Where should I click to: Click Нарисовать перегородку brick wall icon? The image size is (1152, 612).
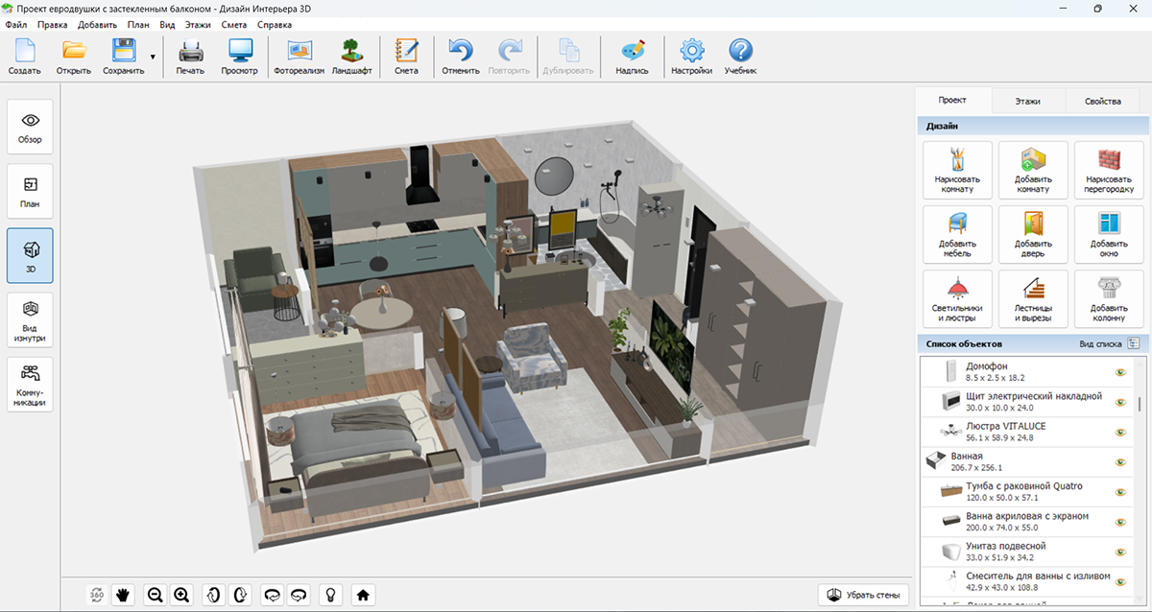coord(1109,170)
